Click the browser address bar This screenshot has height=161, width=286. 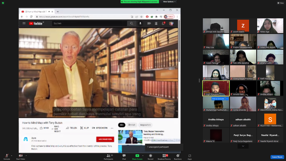[82, 17]
